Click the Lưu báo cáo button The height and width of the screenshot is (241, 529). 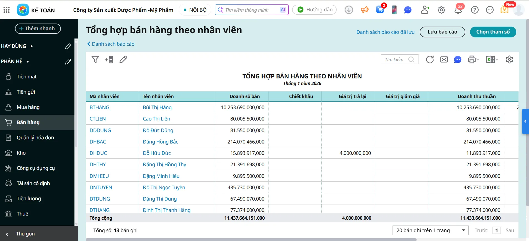[442, 32]
